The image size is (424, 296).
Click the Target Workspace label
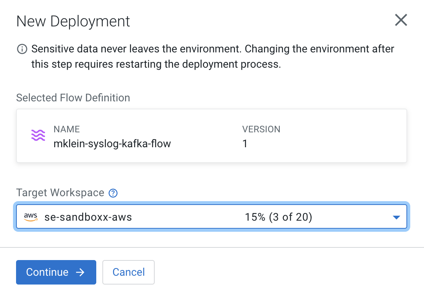[x=60, y=193]
